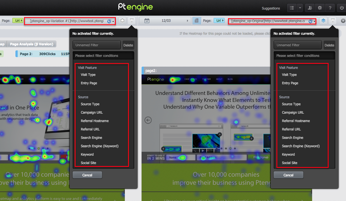
Task: Click the help question mark icon
Action: pos(330,8)
